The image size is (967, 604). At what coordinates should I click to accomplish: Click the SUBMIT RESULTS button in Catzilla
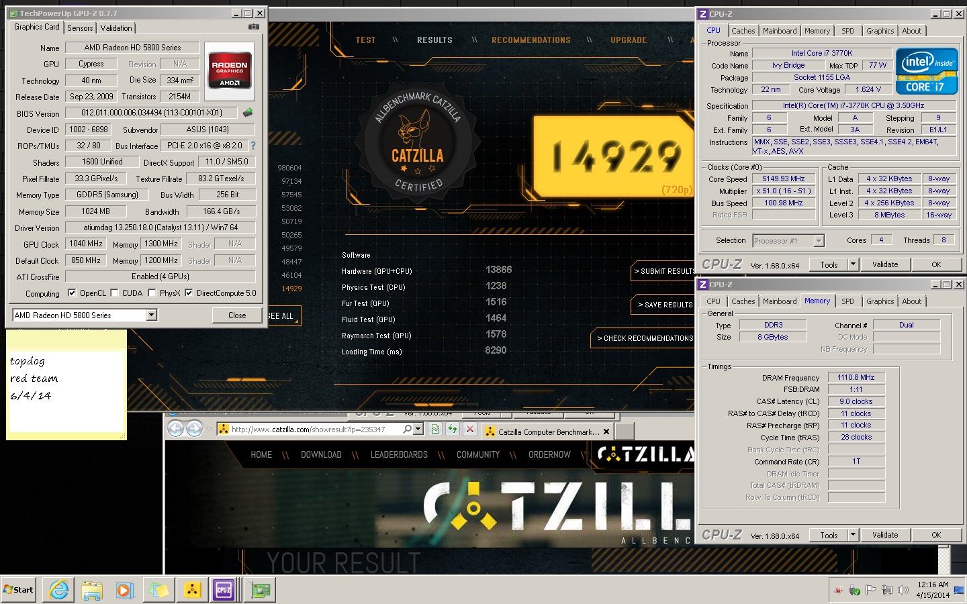pyautogui.click(x=663, y=271)
